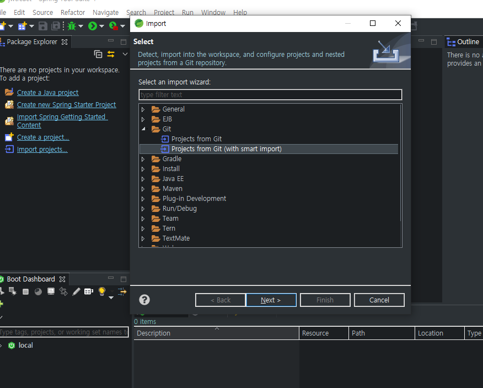Click the green Run icon in toolbar

pyautogui.click(x=93, y=26)
